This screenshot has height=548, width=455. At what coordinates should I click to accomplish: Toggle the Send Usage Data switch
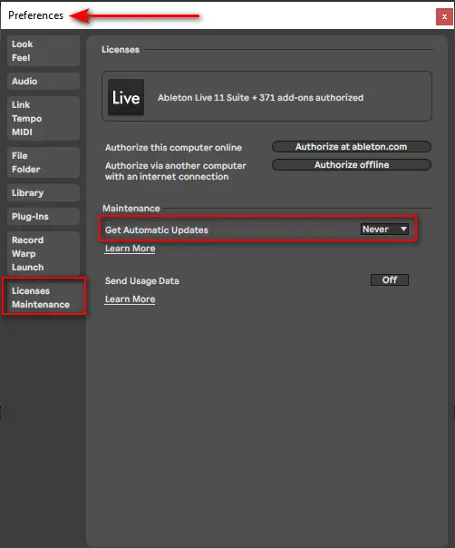tap(390, 280)
